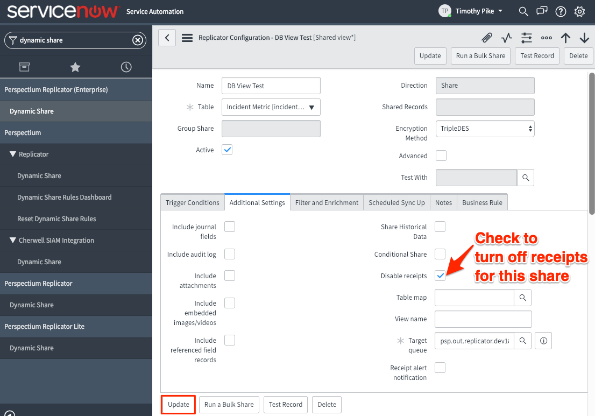Focus the View name input field
Screen dimensions: 595x416
(483, 319)
